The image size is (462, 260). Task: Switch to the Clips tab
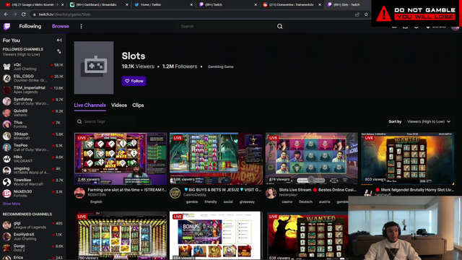(138, 105)
